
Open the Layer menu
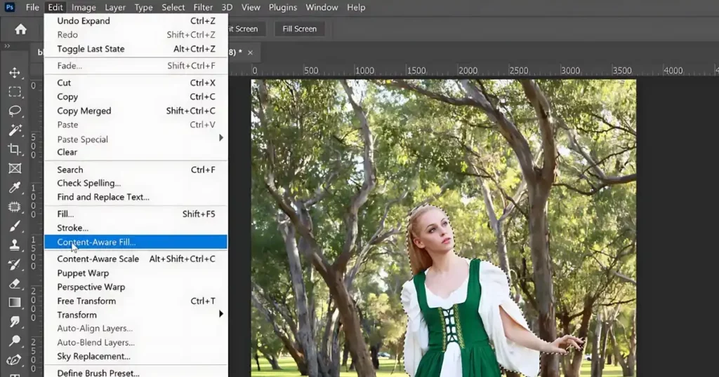tap(114, 7)
